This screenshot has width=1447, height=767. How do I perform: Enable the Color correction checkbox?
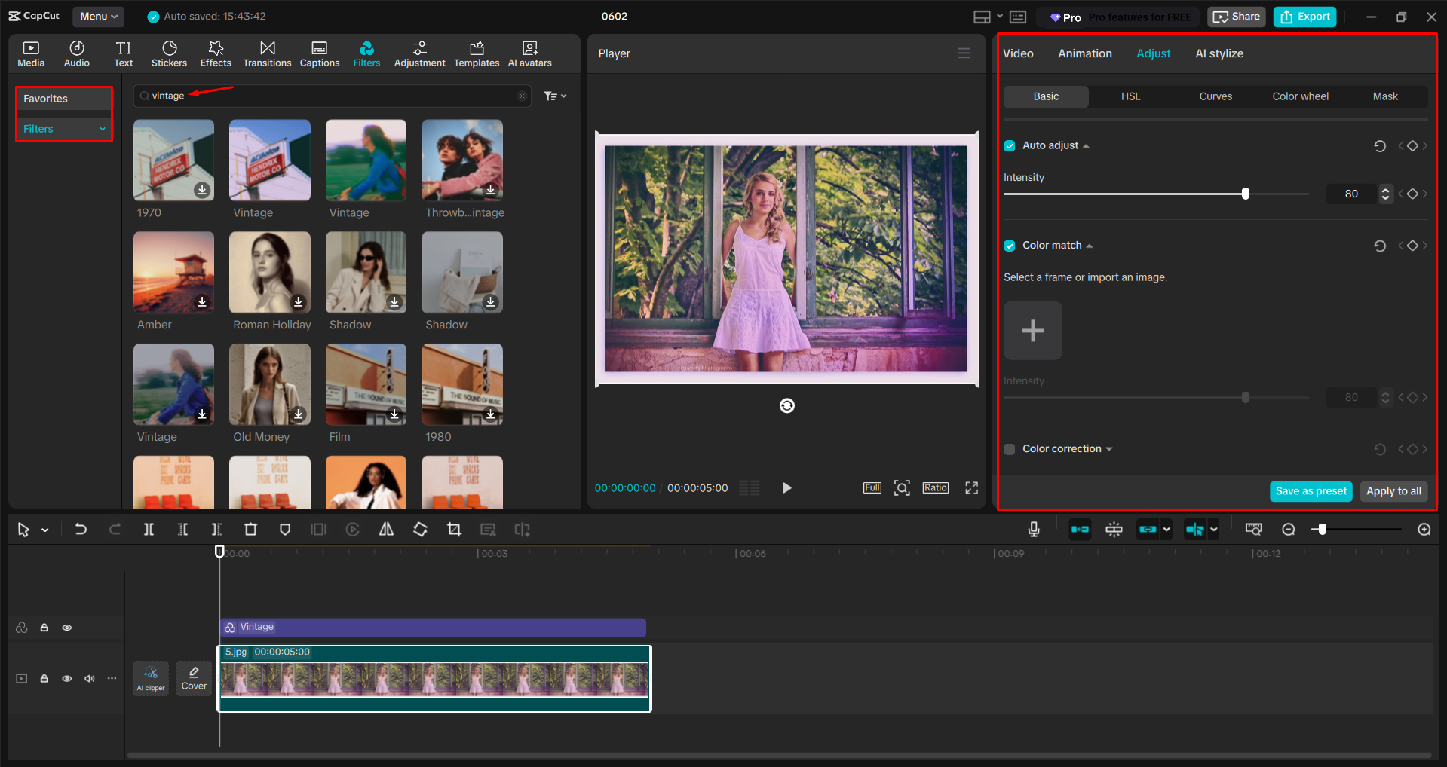click(x=1009, y=448)
